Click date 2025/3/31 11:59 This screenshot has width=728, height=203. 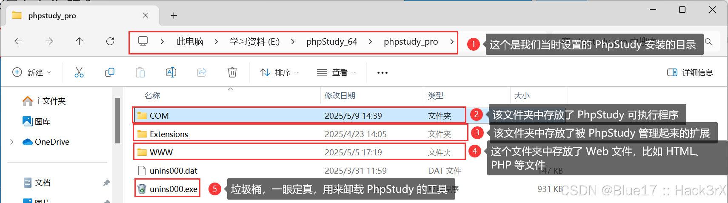tap(356, 171)
